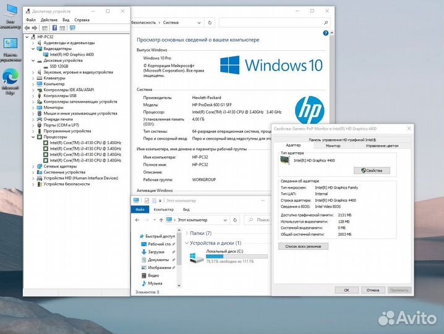
Task: Open Компьютер ribbon tab in explorer
Action: coord(163,209)
